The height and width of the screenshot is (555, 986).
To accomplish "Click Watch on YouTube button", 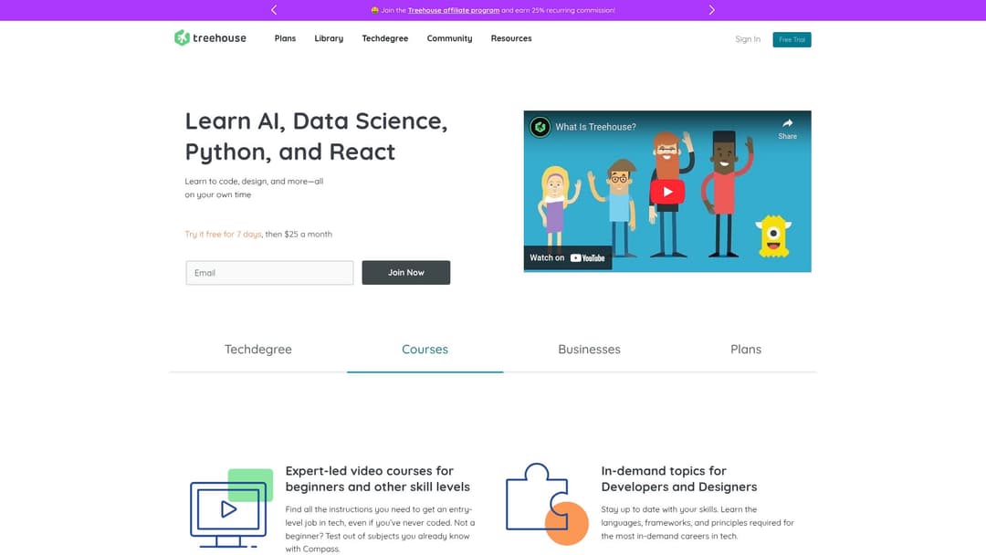I will (567, 257).
